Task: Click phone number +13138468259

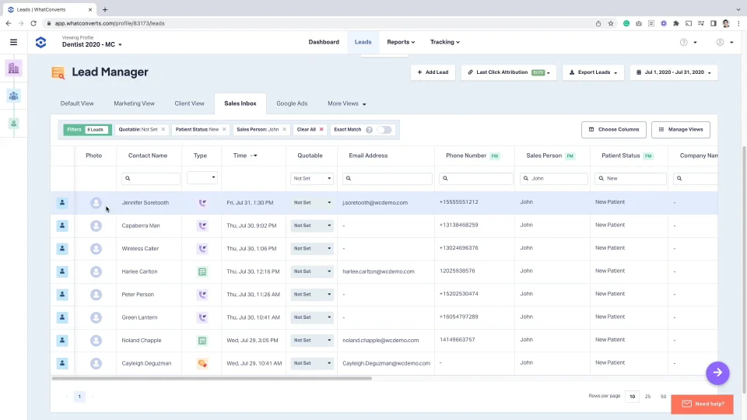Action: [459, 225]
